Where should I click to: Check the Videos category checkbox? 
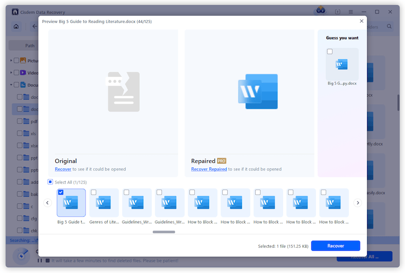16,72
